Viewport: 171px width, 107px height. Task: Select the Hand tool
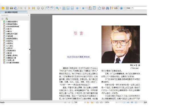click(x=99, y=8)
